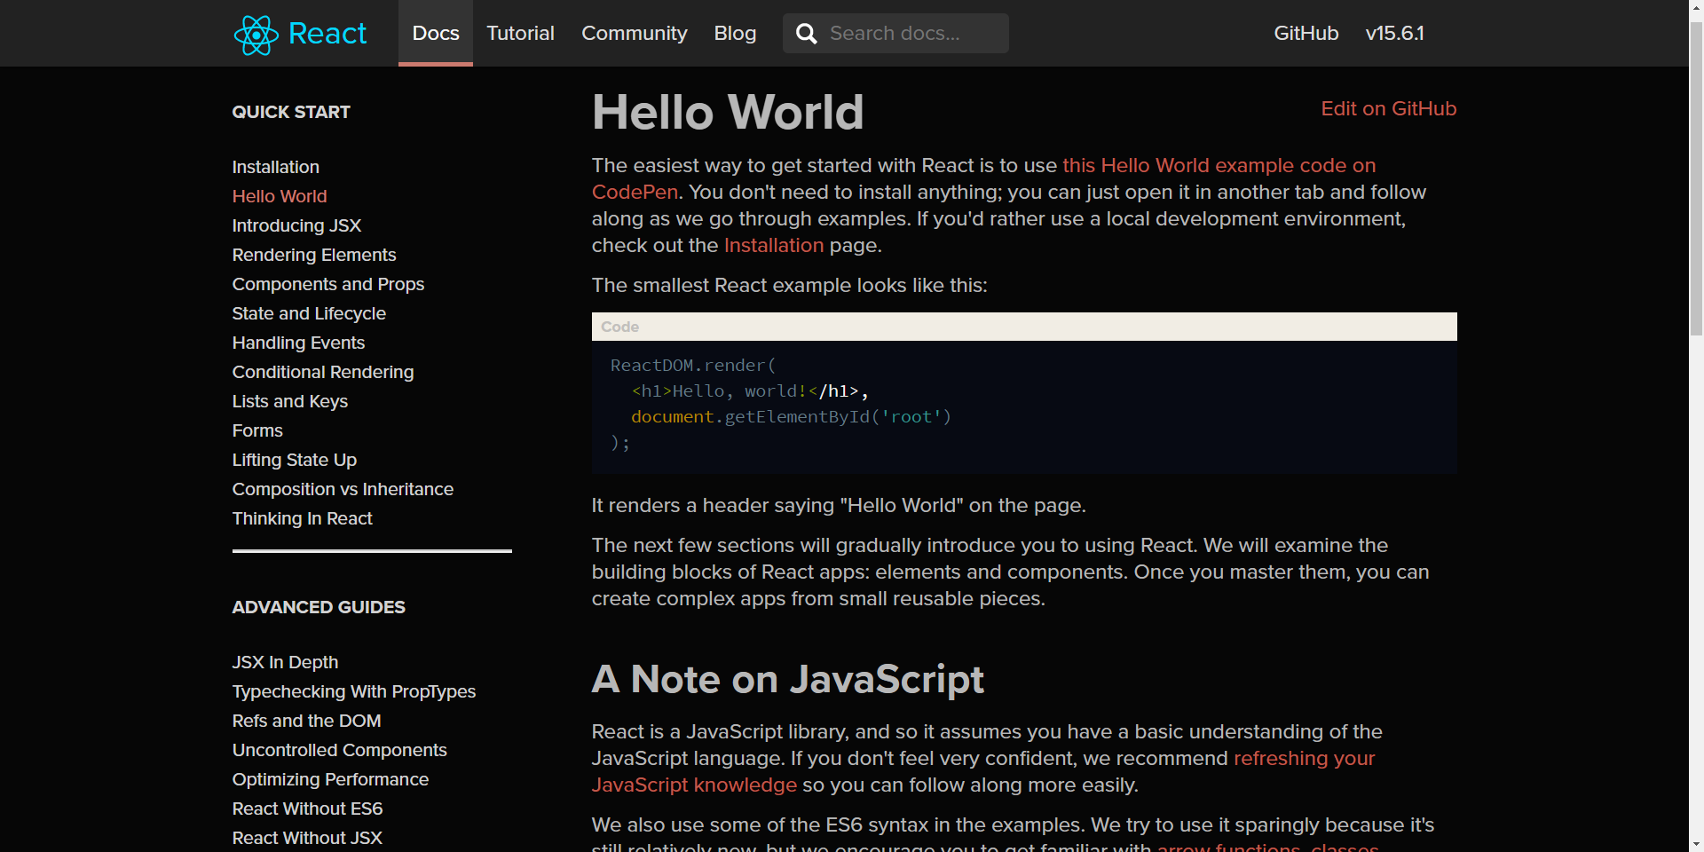This screenshot has height=852, width=1704.
Task: Click the scrollbar down arrow
Action: coord(1696,844)
